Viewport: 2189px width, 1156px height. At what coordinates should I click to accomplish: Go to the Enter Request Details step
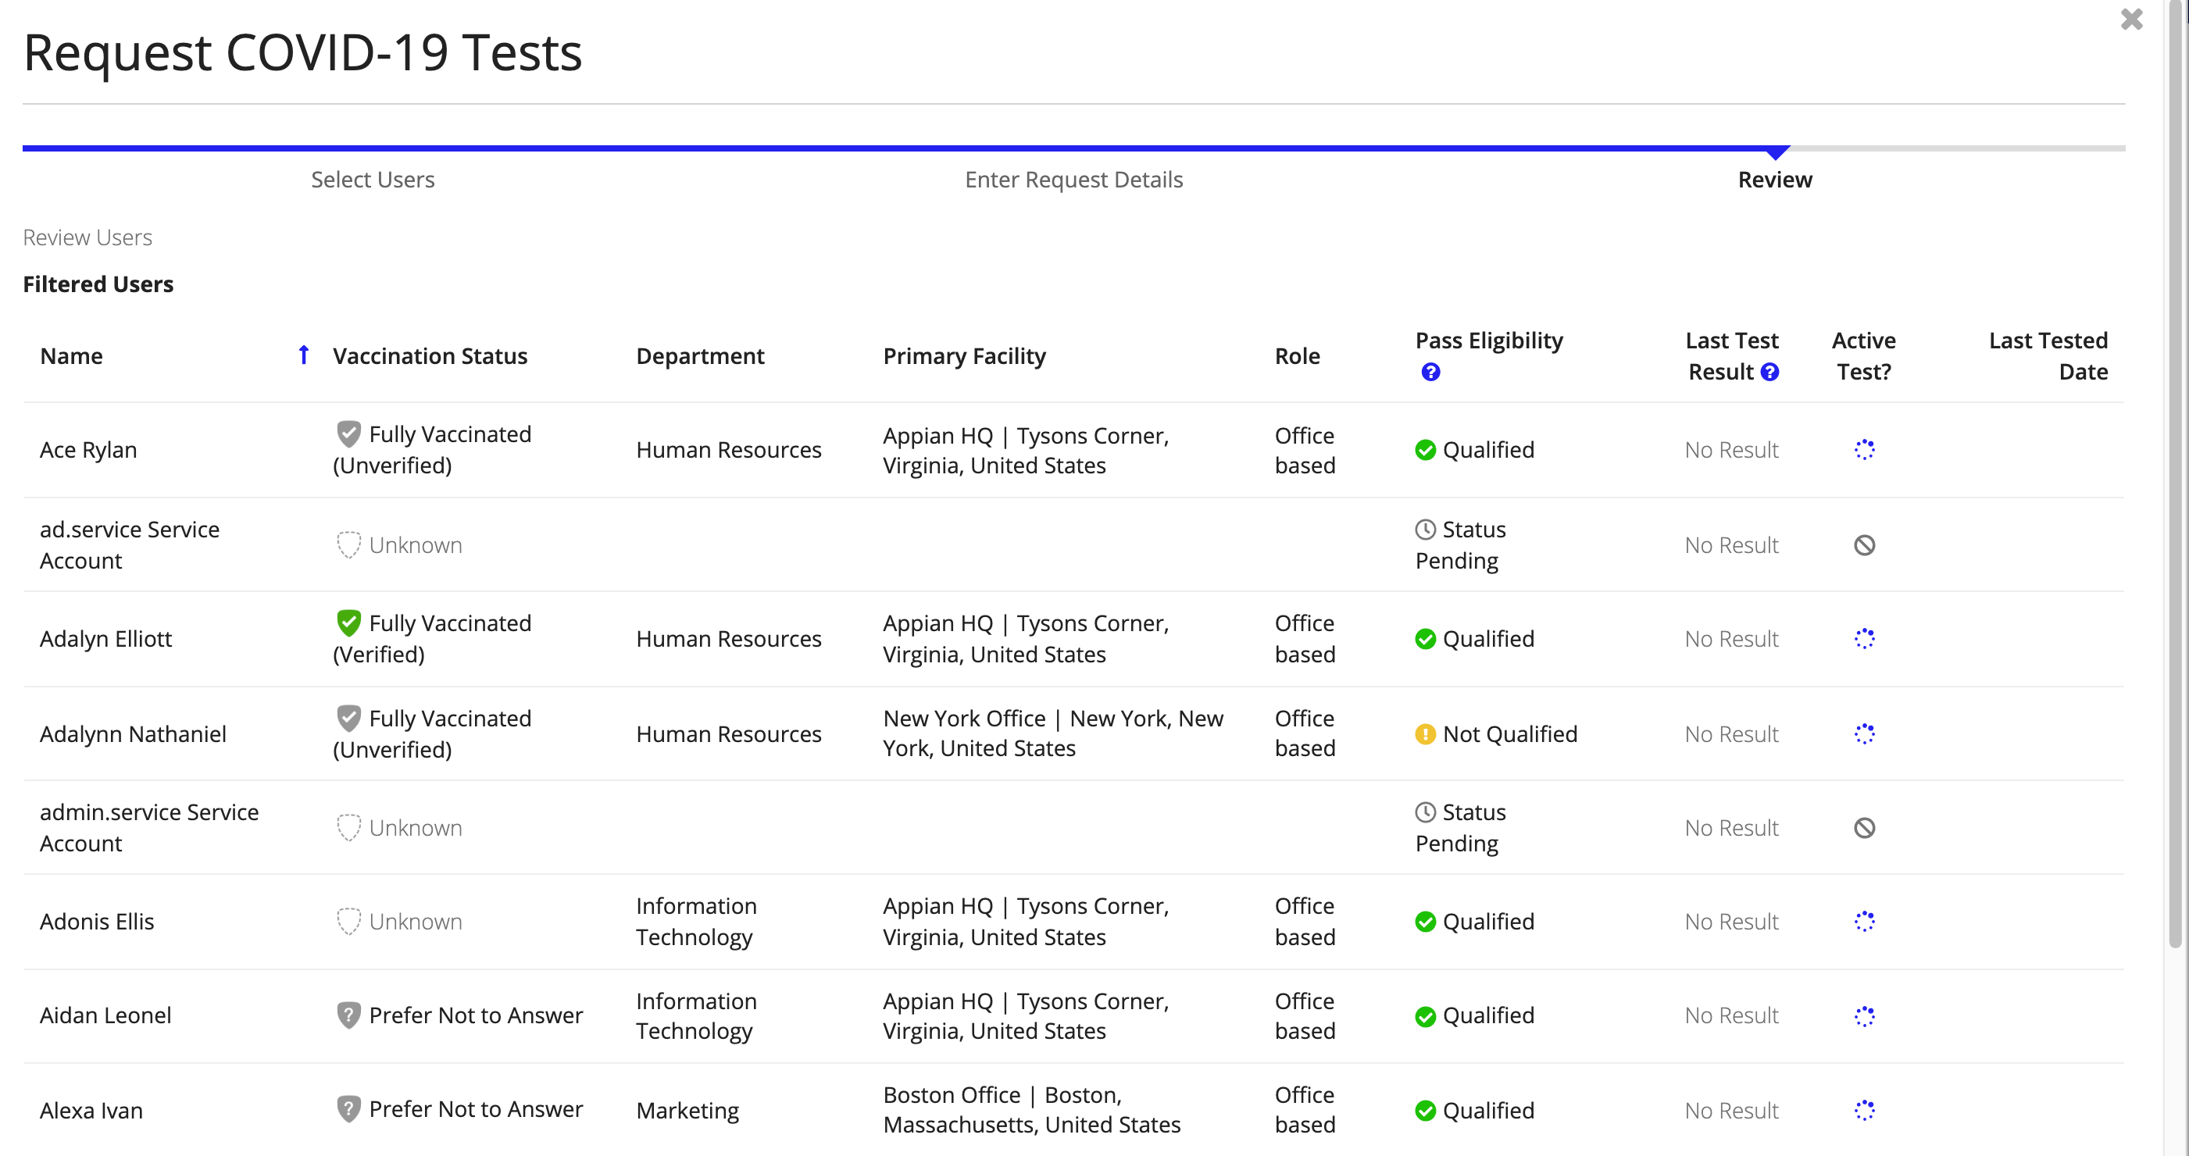[1073, 179]
